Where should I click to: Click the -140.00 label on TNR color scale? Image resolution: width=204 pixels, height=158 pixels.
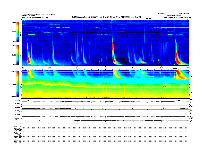click(x=13, y=84)
